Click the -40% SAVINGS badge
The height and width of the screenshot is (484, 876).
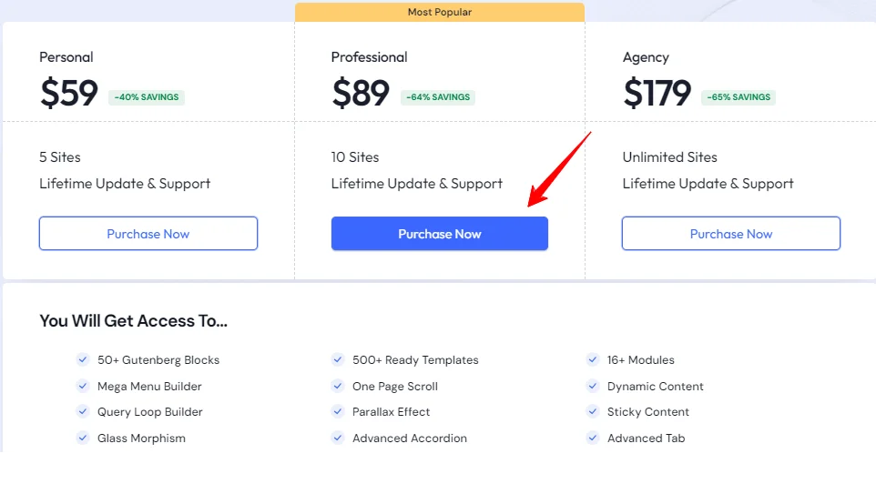(147, 97)
